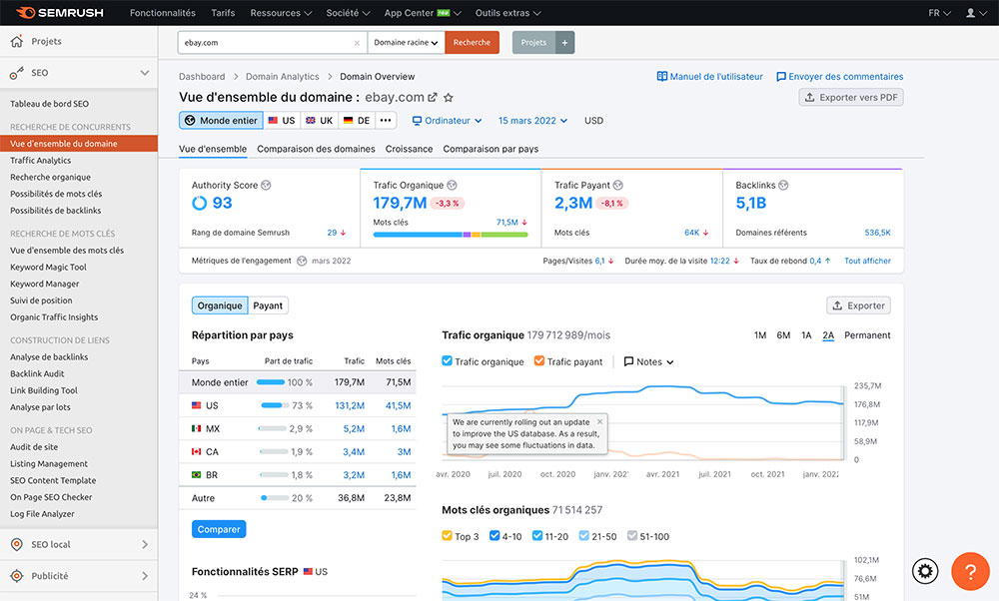Open the user account icon menu
999x601 pixels.
975,13
